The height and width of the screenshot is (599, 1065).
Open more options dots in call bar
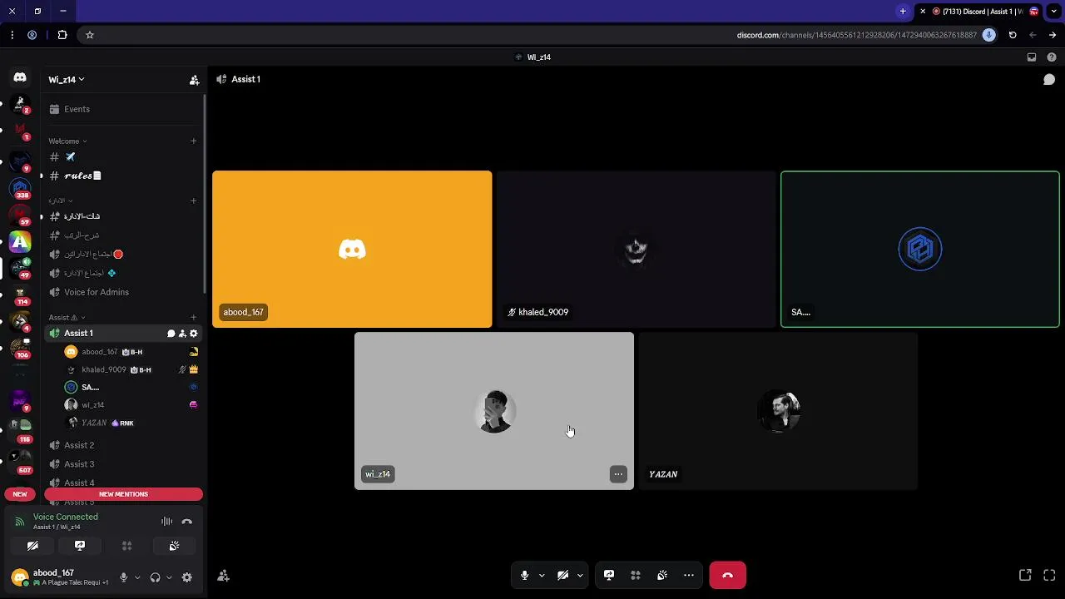pyautogui.click(x=689, y=575)
